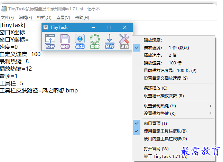Select playback speed 100 倍
The image size is (223, 162).
click(174, 63)
